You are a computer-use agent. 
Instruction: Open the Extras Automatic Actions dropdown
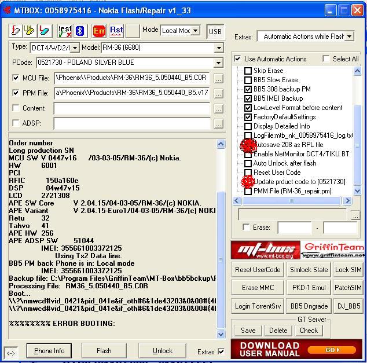[x=350, y=36]
